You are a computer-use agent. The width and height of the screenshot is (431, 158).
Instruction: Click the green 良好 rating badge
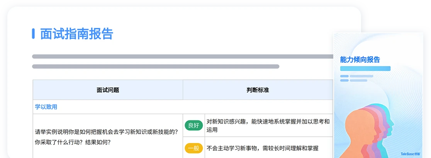coord(194,126)
